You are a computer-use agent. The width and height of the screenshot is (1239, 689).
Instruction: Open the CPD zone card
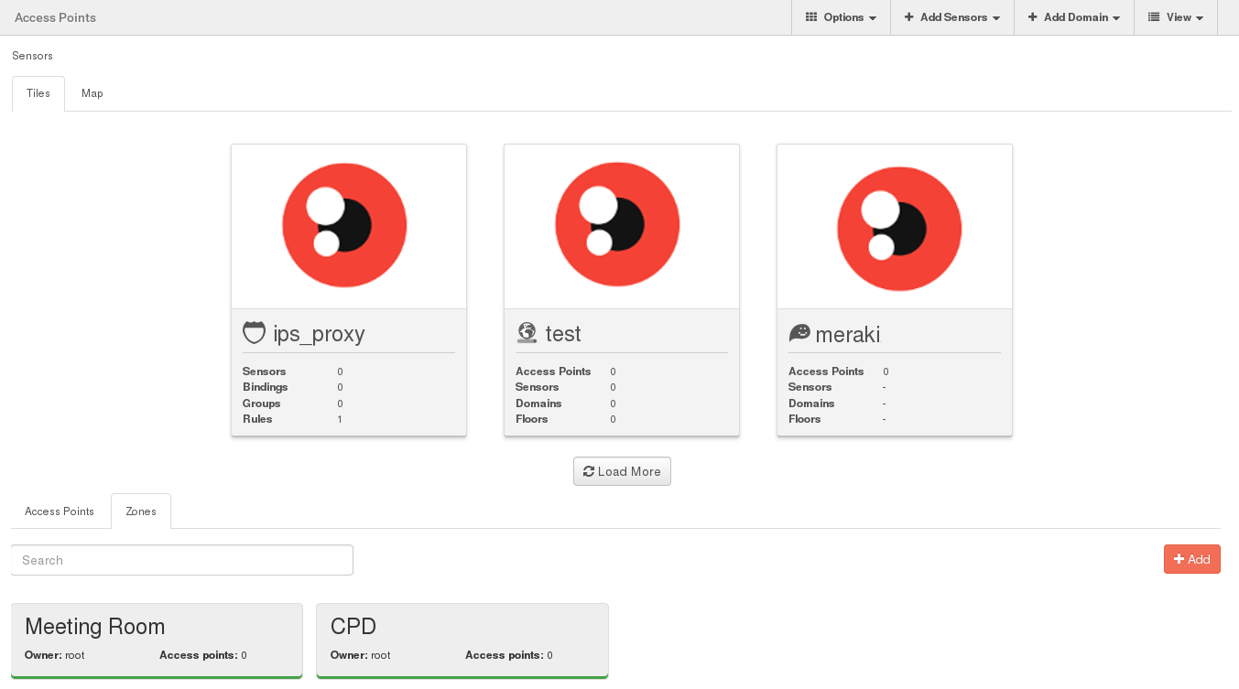462,641
